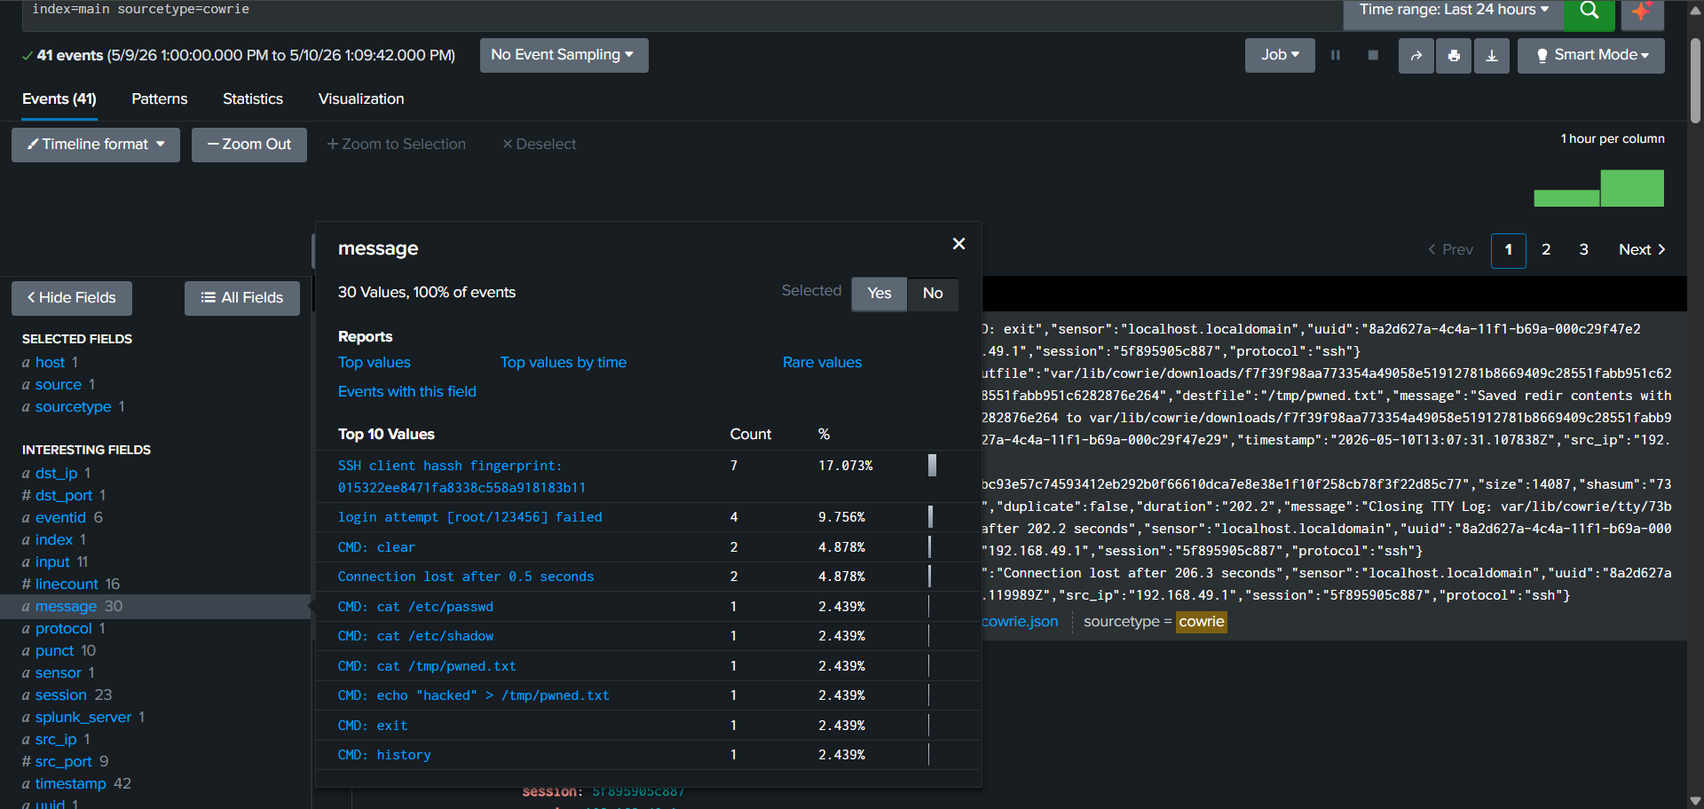Open Smart Mode dropdown
1704x809 pixels.
click(1591, 55)
